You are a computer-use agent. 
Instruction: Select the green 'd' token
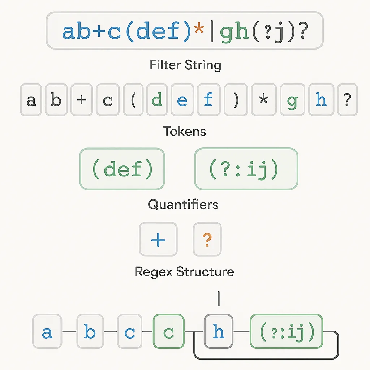pos(156,100)
